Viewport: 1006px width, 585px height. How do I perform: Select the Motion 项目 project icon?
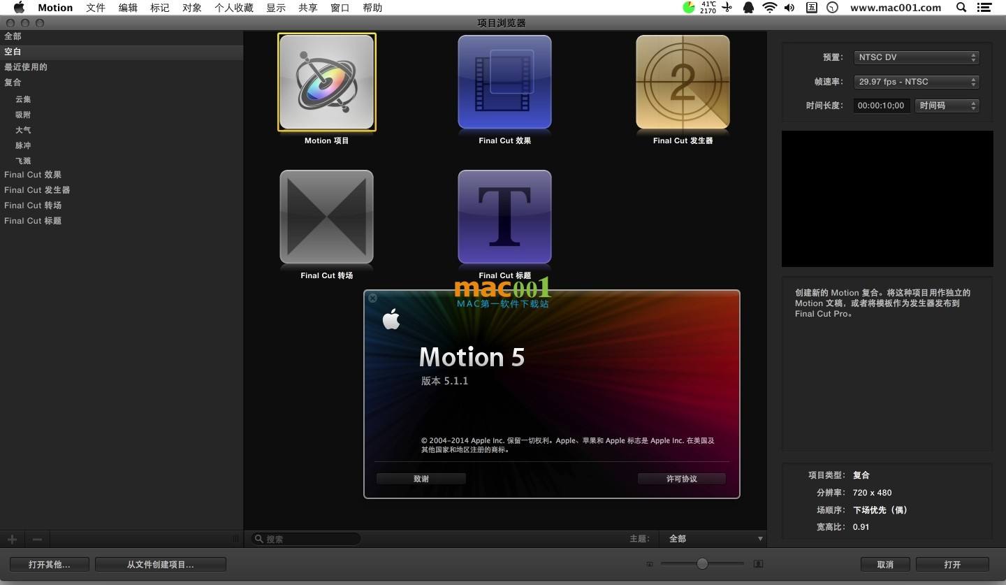pyautogui.click(x=327, y=82)
